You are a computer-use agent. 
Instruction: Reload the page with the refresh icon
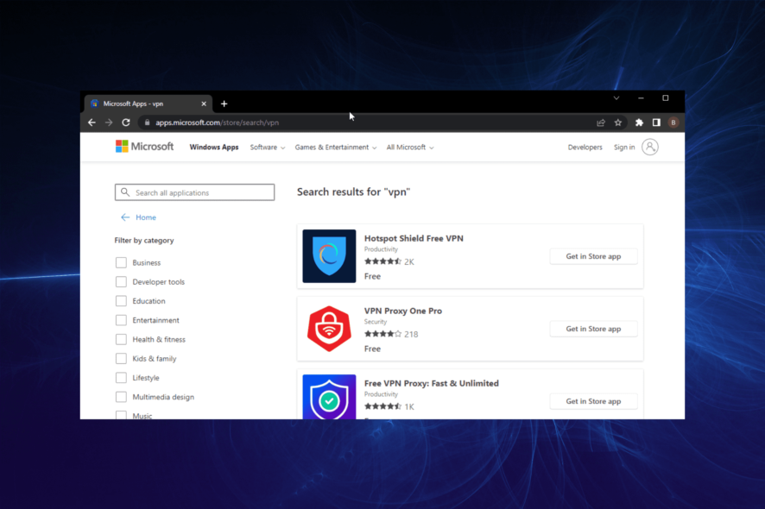coord(126,123)
